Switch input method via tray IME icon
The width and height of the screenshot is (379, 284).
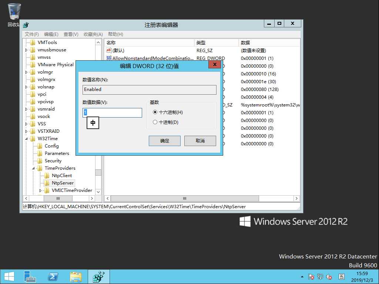tap(341, 277)
